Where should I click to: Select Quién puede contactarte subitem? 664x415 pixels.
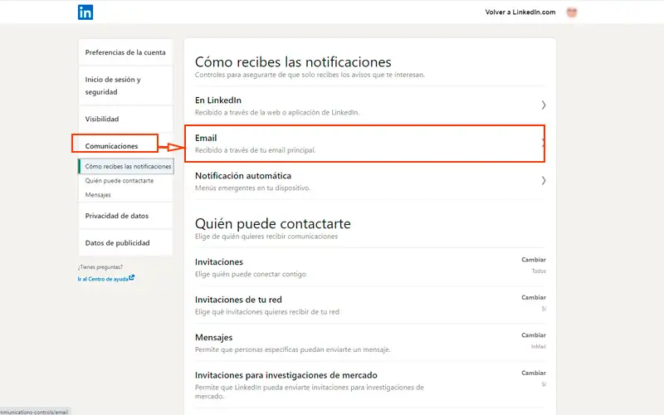pyautogui.click(x=120, y=181)
